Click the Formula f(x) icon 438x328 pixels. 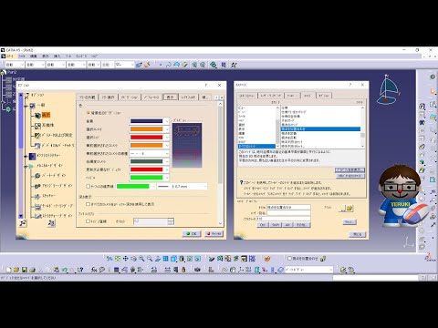click(94, 270)
